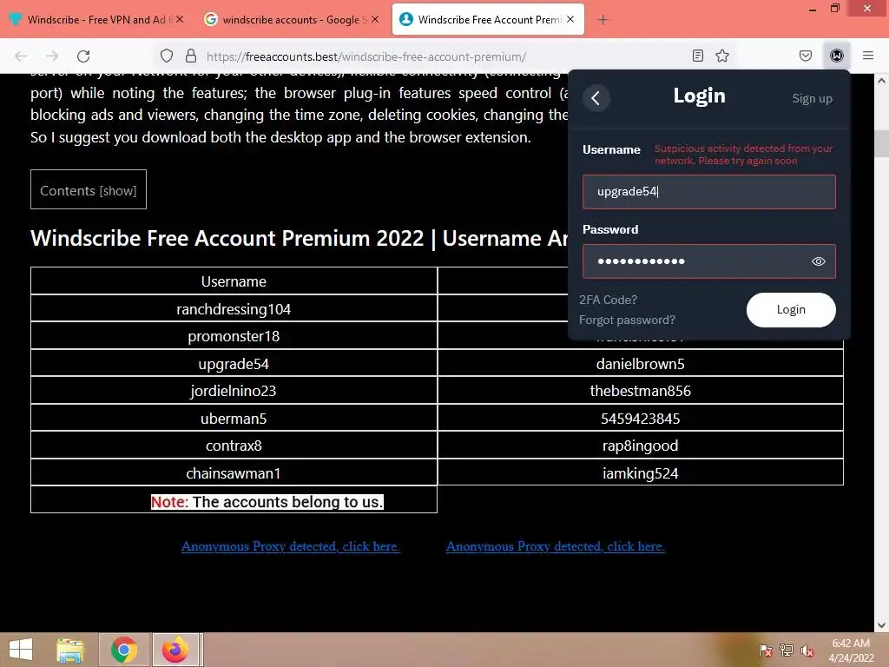Close the Windscribe Free VPN tab
This screenshot has height=667, width=889.
pyautogui.click(x=179, y=19)
